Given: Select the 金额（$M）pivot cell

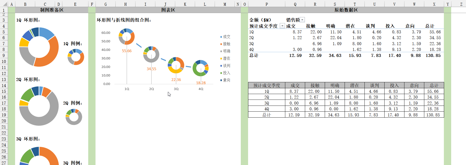Looking at the screenshot, I should [x=260, y=20].
